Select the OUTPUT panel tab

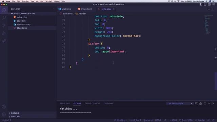(x=77, y=103)
